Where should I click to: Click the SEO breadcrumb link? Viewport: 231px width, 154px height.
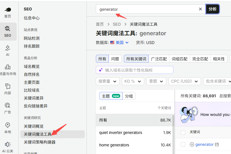117,24
